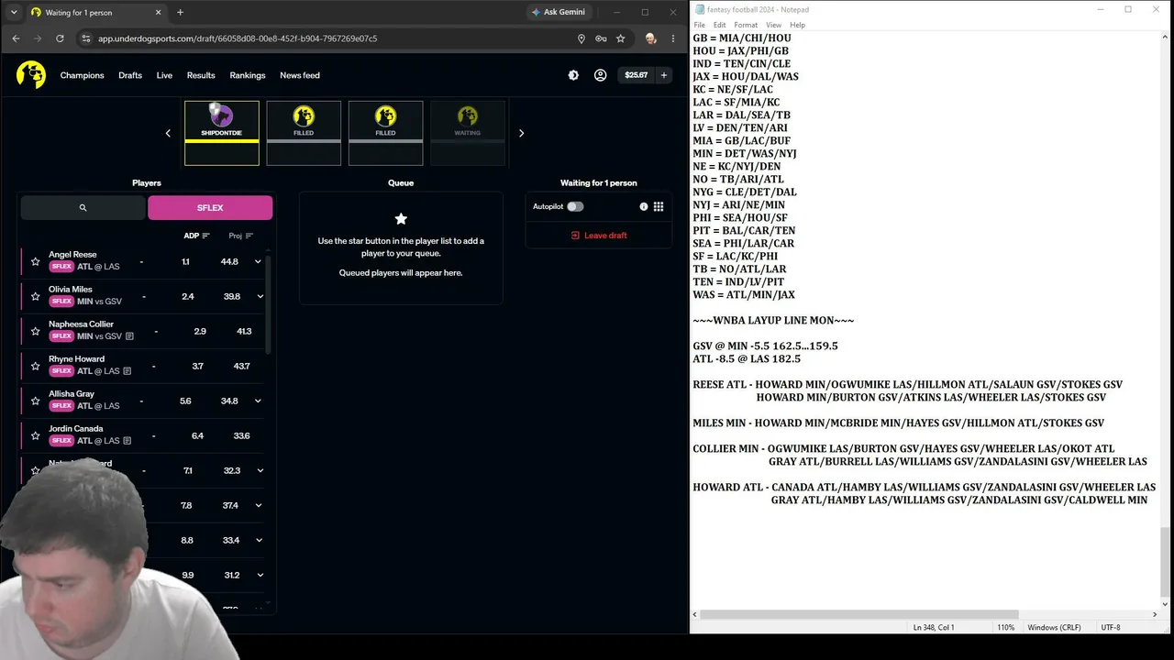Image resolution: width=1174 pixels, height=660 pixels.
Task: Click the player list scrollbar
Action: tap(268, 302)
